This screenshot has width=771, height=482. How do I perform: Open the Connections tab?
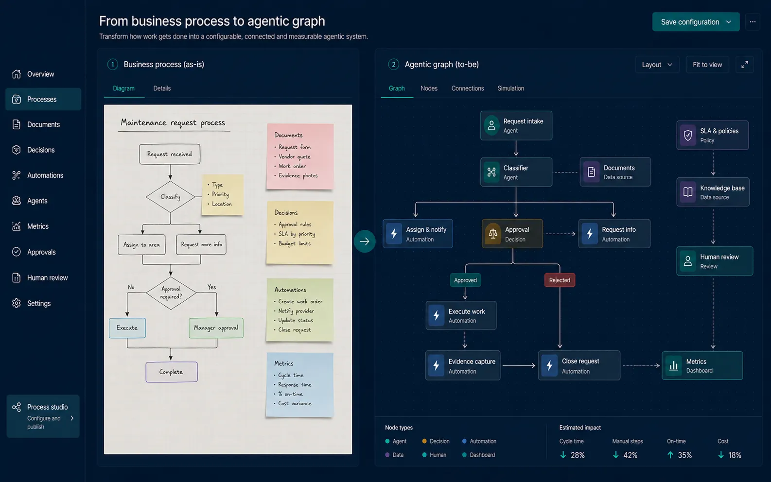pyautogui.click(x=468, y=88)
